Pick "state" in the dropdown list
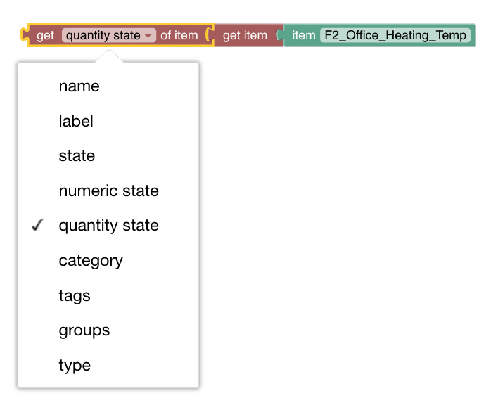The image size is (498, 405). coord(77,156)
